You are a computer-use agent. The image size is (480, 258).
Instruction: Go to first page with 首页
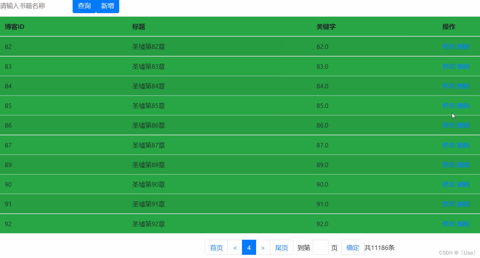click(216, 247)
